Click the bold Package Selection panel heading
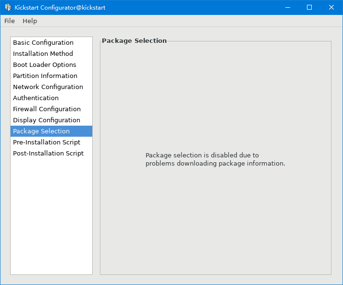343x285 pixels. tap(134, 41)
